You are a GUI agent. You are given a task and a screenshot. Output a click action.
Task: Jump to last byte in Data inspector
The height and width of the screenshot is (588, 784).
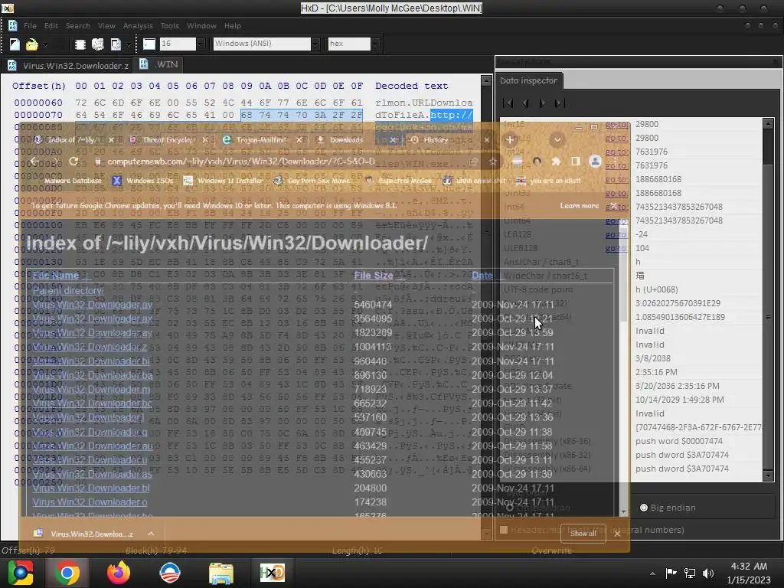pos(560,103)
